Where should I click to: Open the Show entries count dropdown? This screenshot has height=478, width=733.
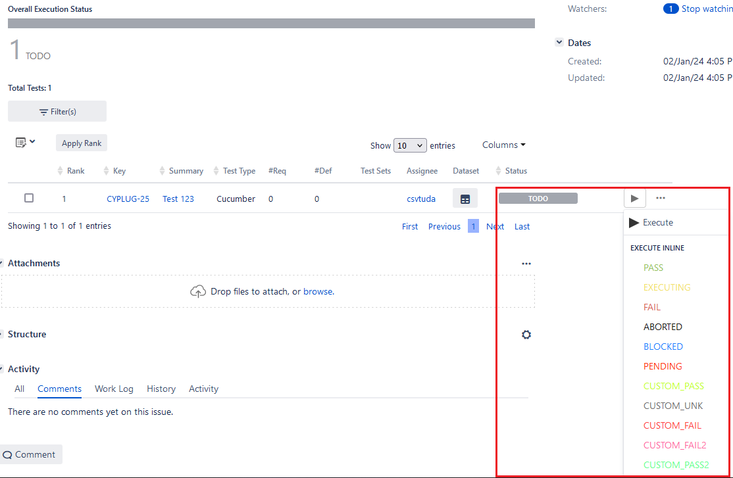(409, 145)
